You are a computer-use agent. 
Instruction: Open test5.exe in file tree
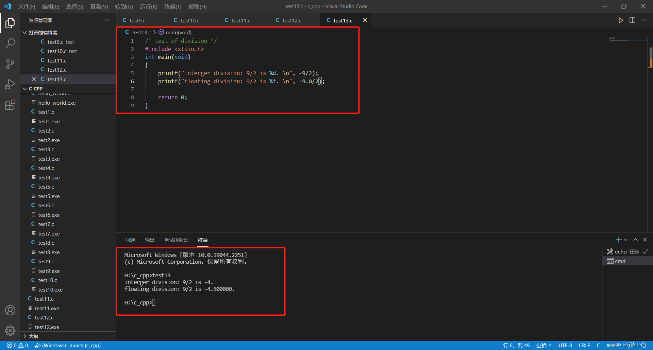click(x=68, y=196)
